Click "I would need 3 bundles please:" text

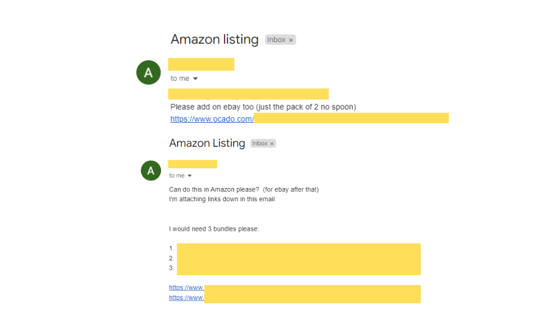[214, 229]
